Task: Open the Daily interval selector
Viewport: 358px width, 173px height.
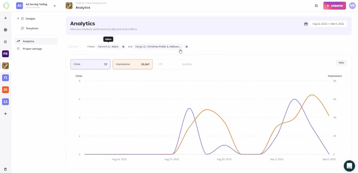Action: 341,62
